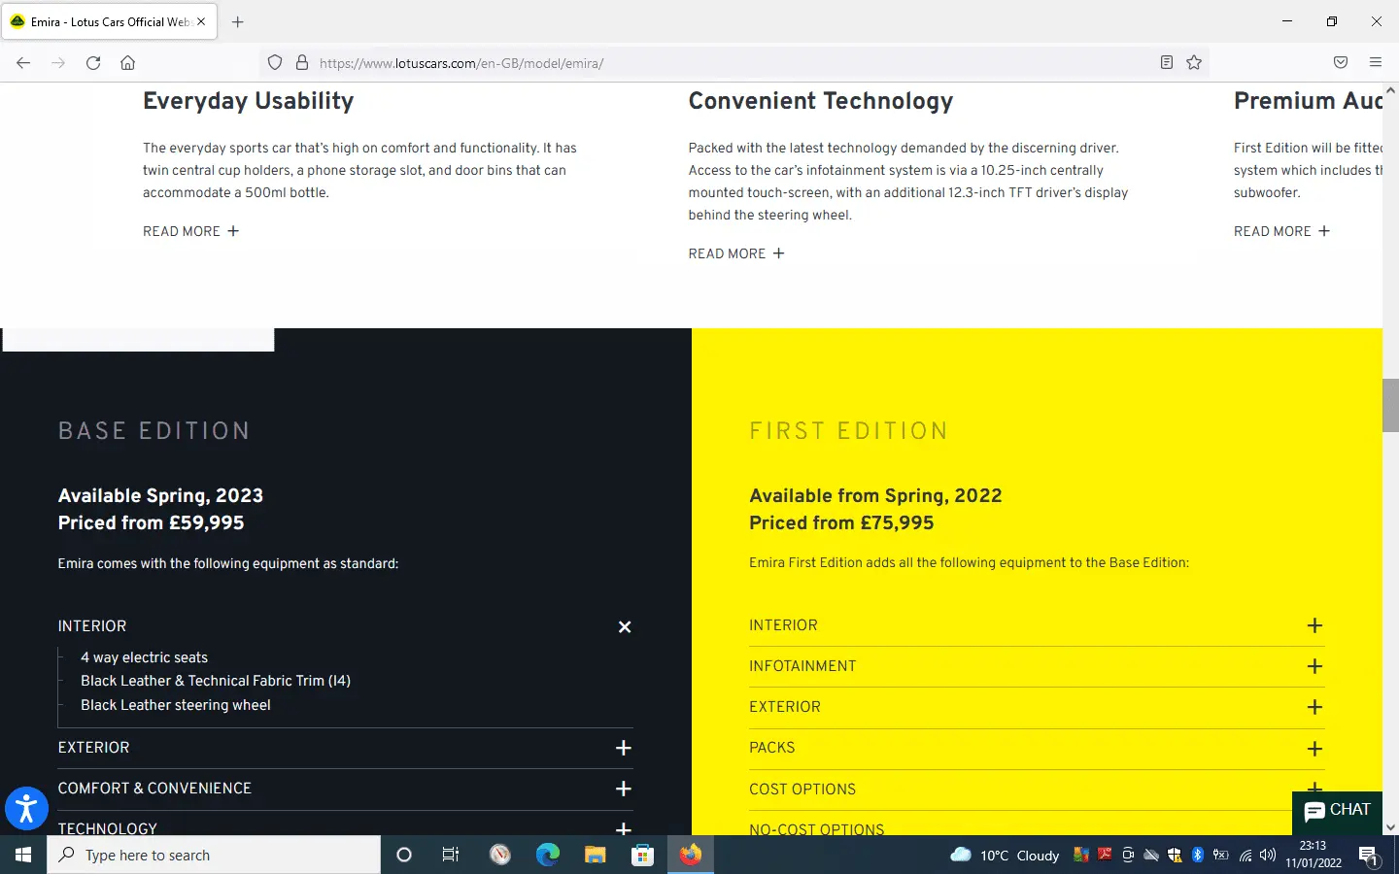Click the tracking protection shield icon
Viewport: 1399px width, 874px height.
[275, 63]
